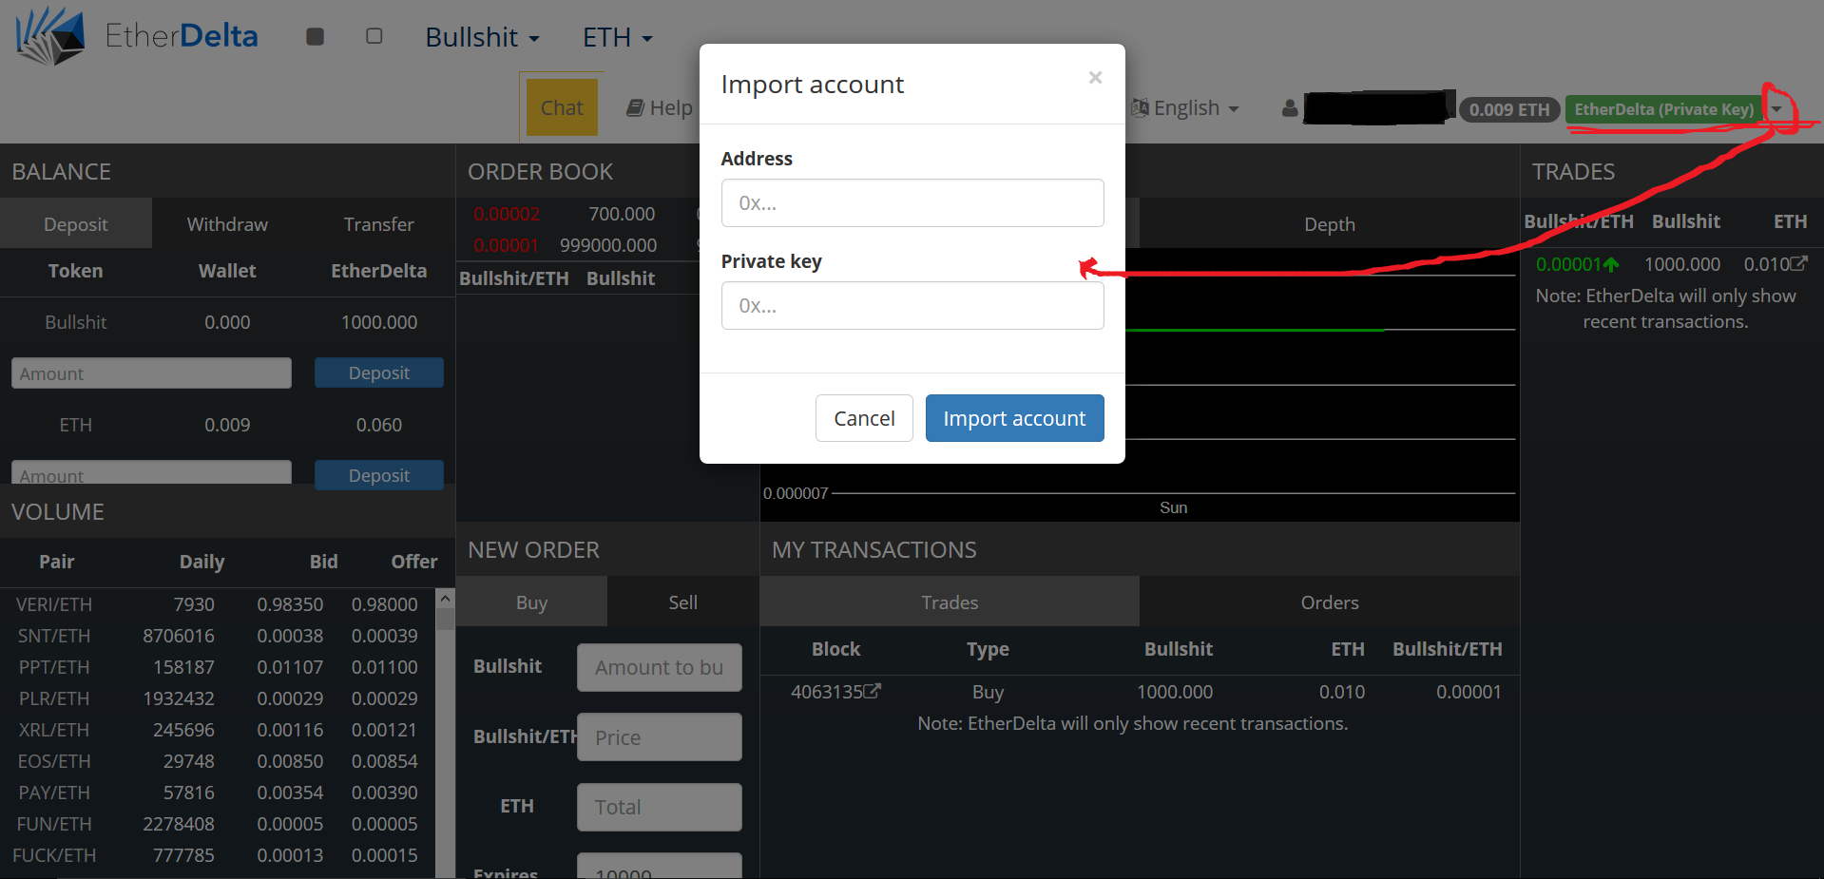Image resolution: width=1824 pixels, height=879 pixels.
Task: Open external link icon in Trades row
Action: (1798, 263)
